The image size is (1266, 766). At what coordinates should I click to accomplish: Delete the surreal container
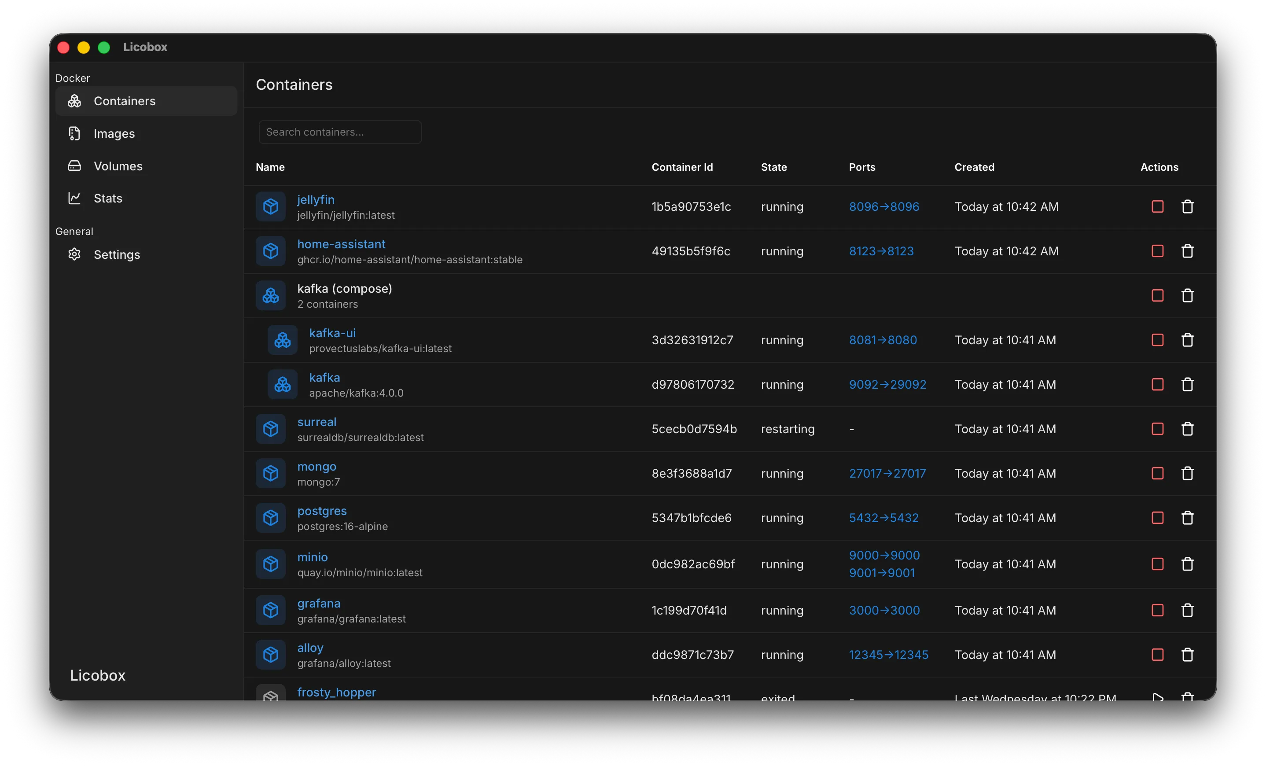click(x=1187, y=429)
